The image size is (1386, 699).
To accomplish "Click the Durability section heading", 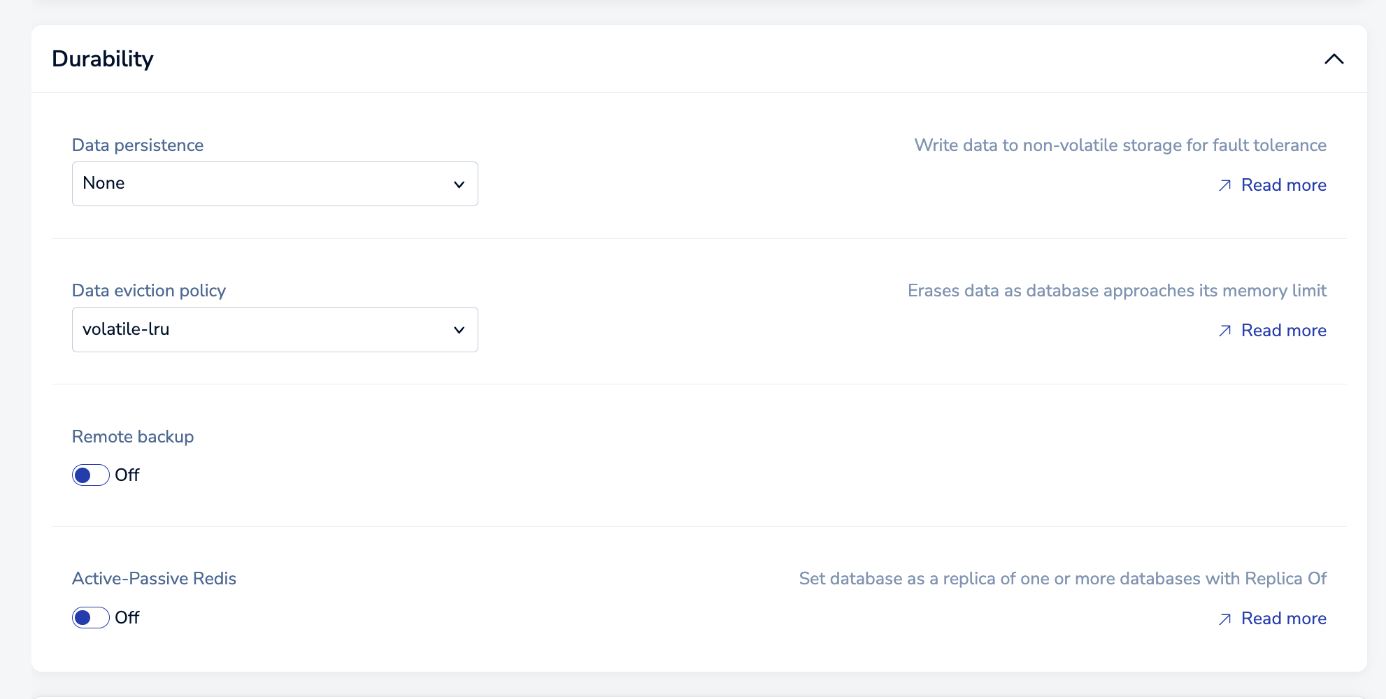I will [x=103, y=59].
